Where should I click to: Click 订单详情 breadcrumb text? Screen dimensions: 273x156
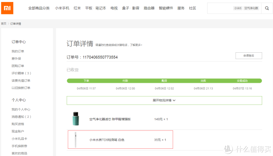point(16,24)
